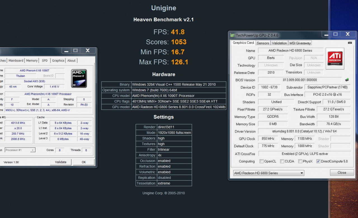Click the CPU-Z Cores count field
The image size is (358, 218).
click(60, 150)
